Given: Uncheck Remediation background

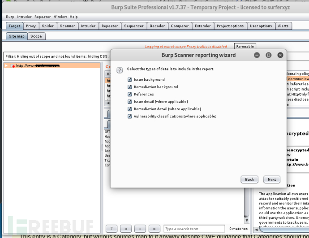Looking at the screenshot, I should tap(129, 87).
